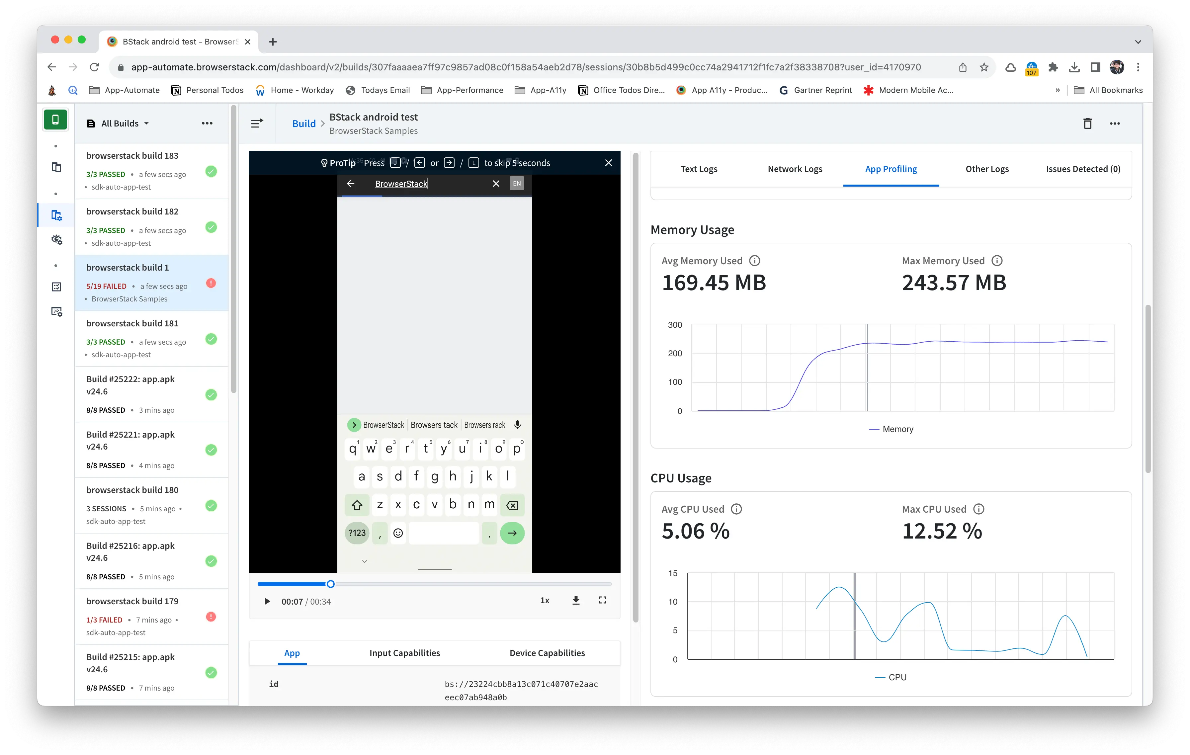1190x755 pixels.
Task: Switch to Network Logs tab
Action: pos(795,169)
